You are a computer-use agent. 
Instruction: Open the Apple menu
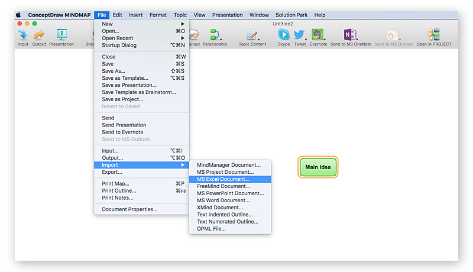(x=18, y=15)
